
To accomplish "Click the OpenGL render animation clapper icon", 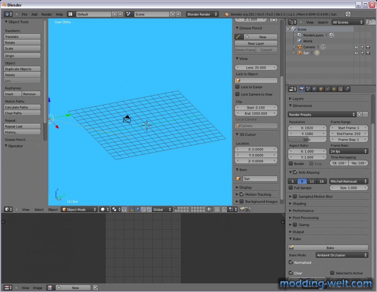I will (248, 210).
